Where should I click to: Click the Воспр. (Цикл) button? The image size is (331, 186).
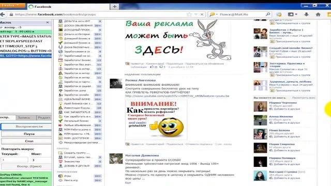tap(26, 166)
